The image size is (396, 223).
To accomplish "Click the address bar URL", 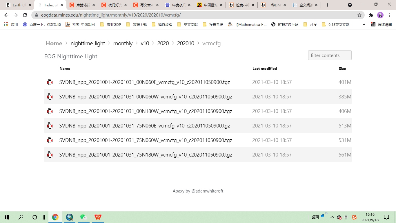I will 111,15.
